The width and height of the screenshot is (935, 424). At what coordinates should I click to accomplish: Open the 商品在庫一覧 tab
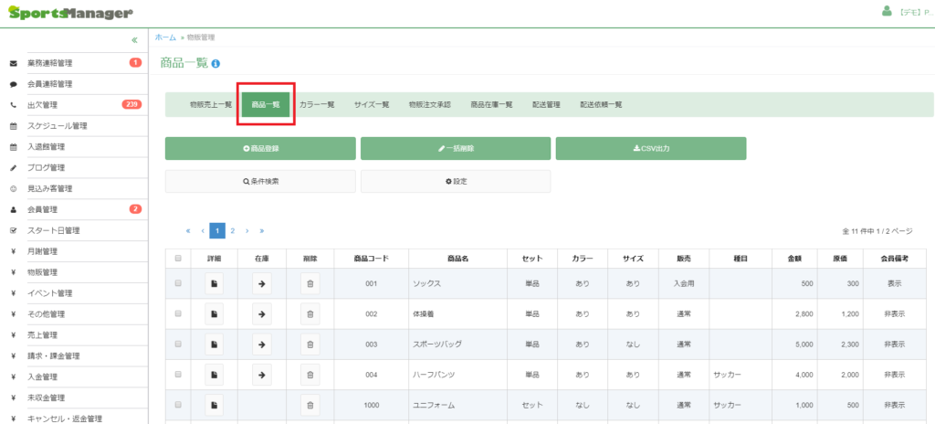pos(491,104)
